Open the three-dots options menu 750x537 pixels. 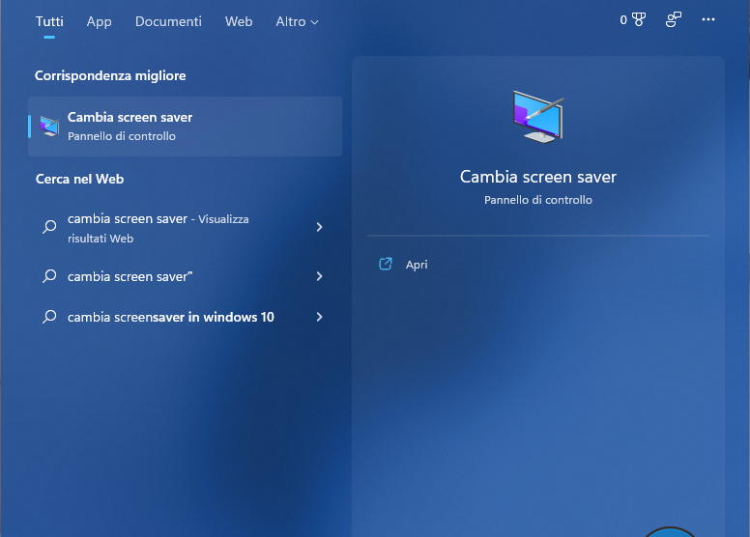click(708, 19)
